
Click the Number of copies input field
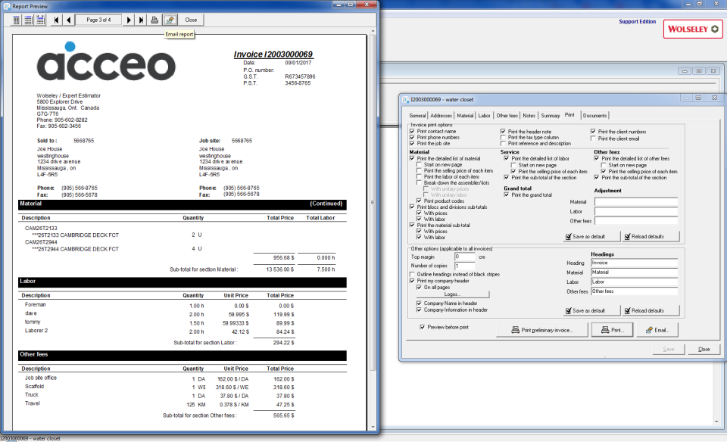click(x=465, y=266)
